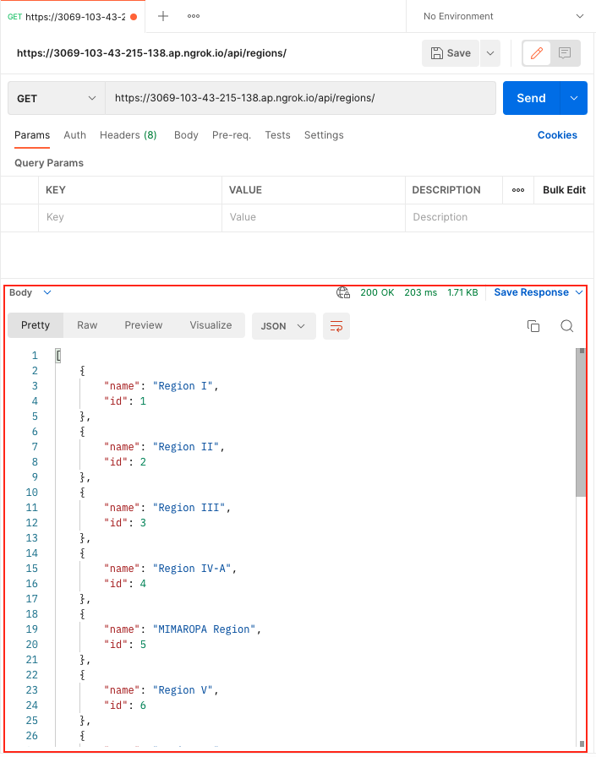Click the blue Send button
The height and width of the screenshot is (757, 596).
pyautogui.click(x=531, y=98)
